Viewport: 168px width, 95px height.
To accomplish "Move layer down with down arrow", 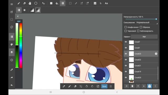I will coord(144,86).
